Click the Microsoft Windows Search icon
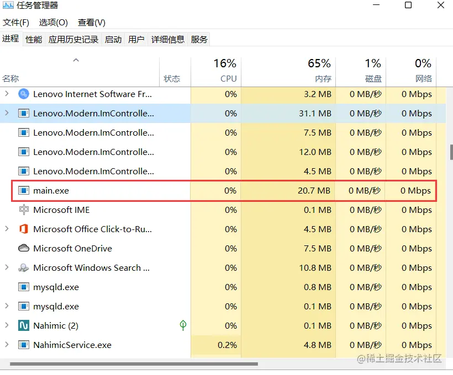This screenshot has width=453, height=375. (x=24, y=267)
